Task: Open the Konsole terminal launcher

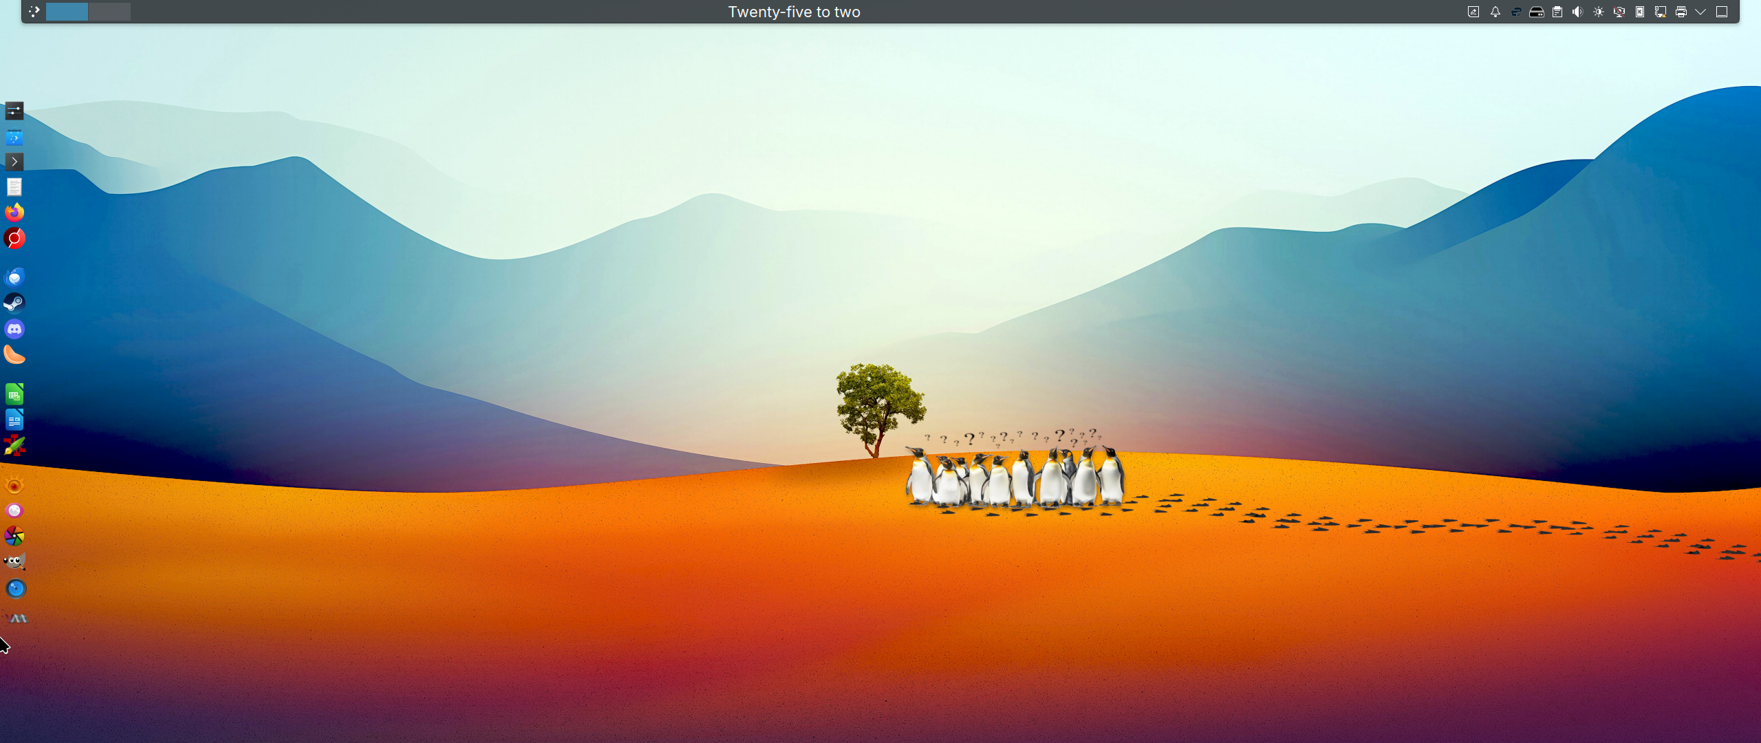Action: tap(14, 162)
